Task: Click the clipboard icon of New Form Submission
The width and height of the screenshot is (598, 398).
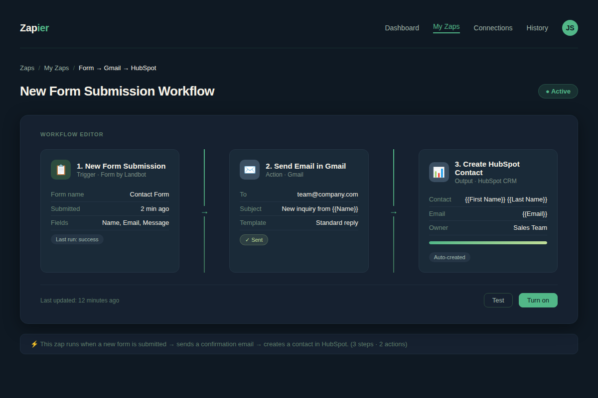Action: [61, 170]
